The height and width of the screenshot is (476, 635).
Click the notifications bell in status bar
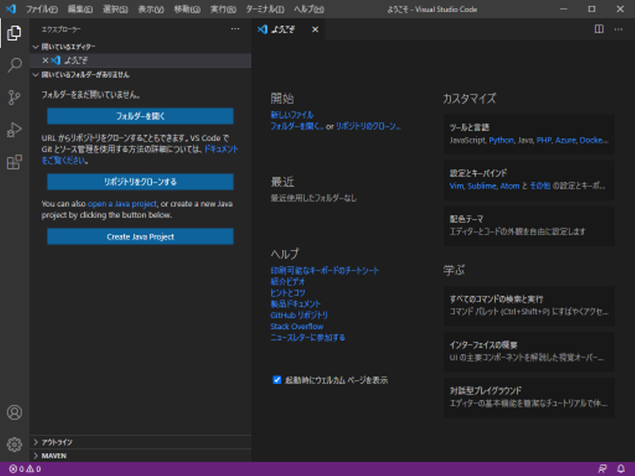(621, 469)
